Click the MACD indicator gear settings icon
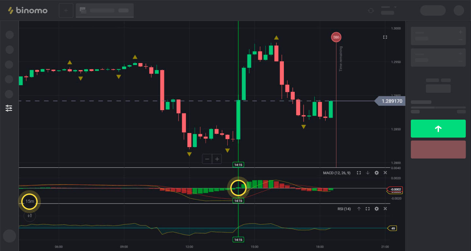Screen dimensions: 471x251 pos(376,173)
